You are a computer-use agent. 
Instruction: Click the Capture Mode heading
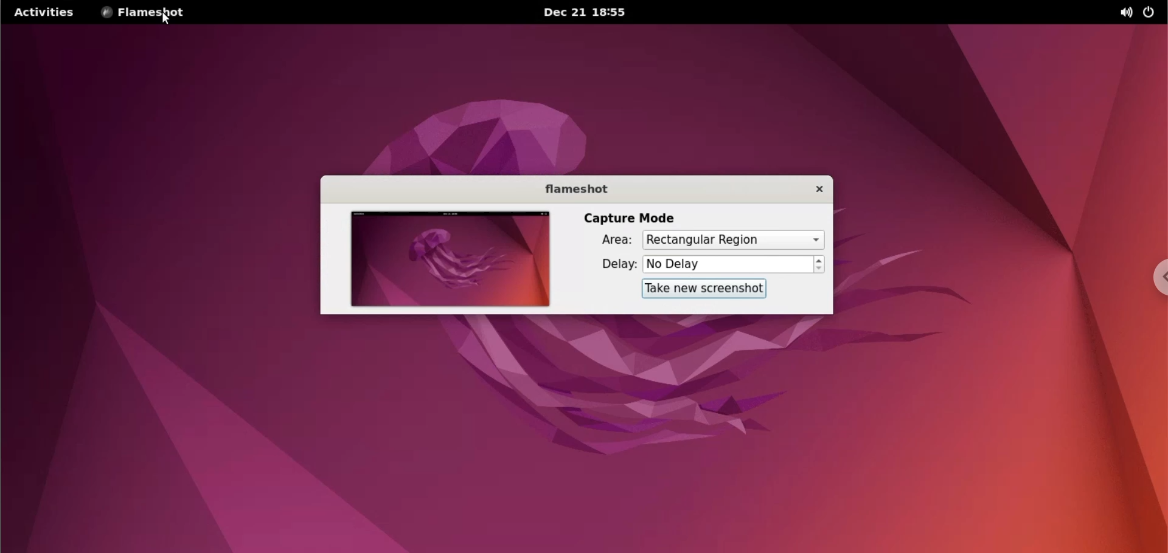[629, 218]
